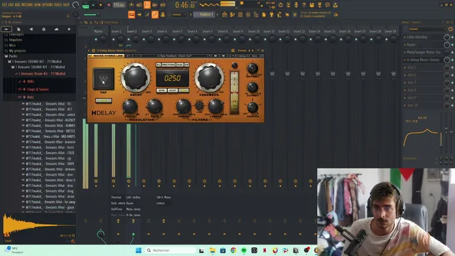
Task: Click the save project icon
Action: coord(311,5)
